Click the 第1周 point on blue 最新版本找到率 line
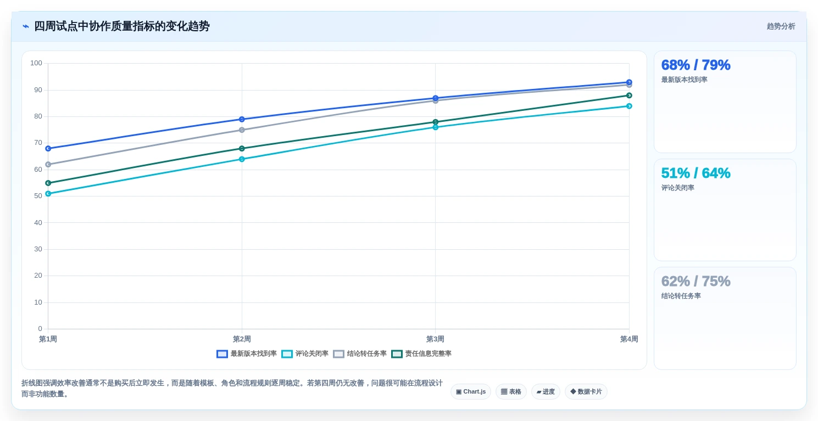This screenshot has width=818, height=421. 48,149
